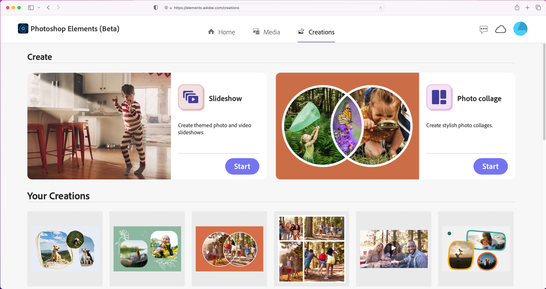Select the Media navigation icon

[256, 31]
